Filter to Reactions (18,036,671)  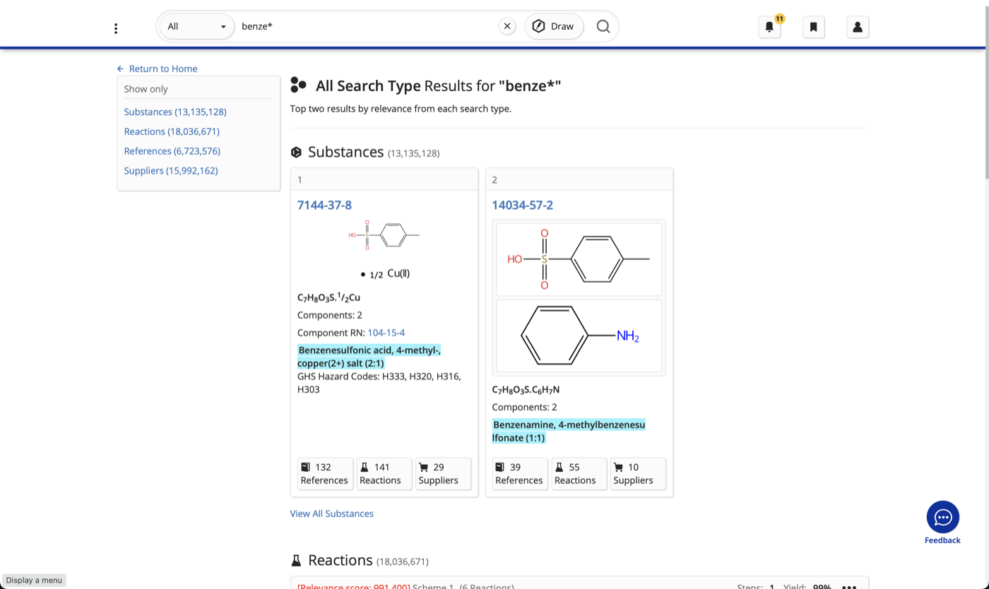[x=172, y=131]
